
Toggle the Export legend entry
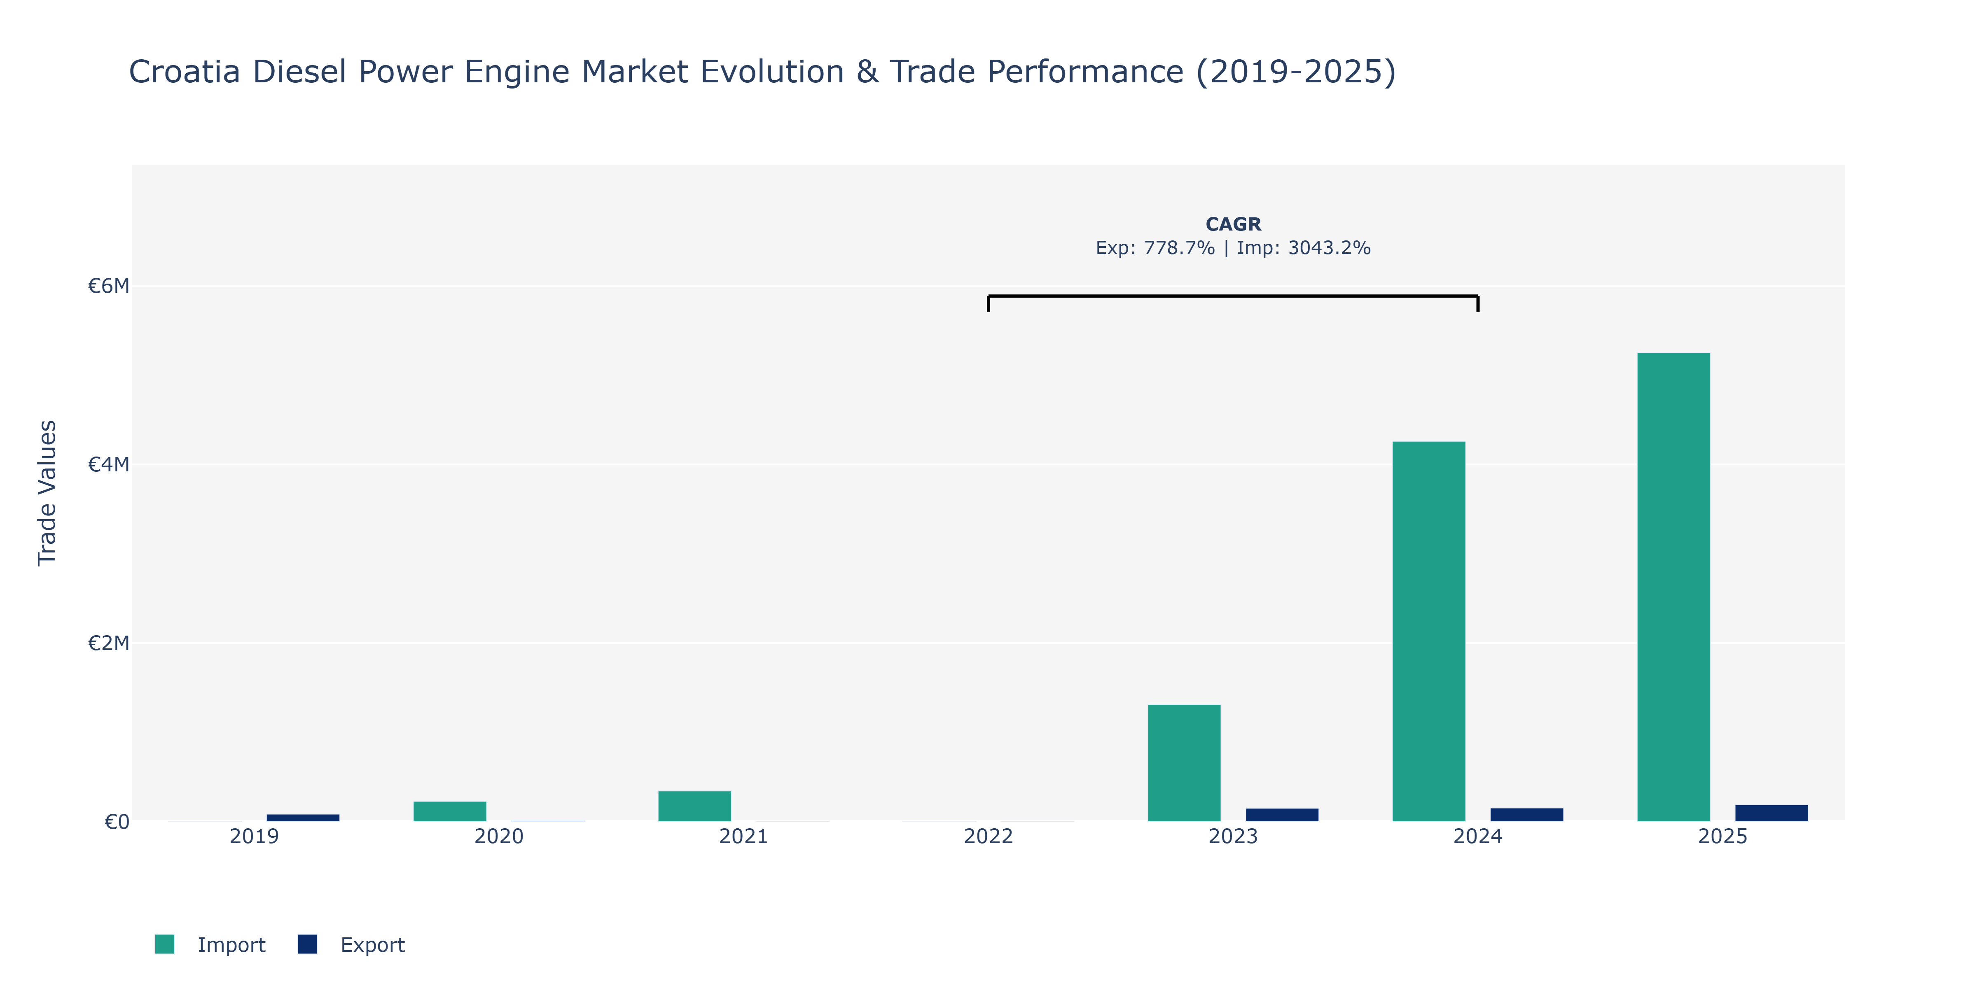click(x=351, y=944)
